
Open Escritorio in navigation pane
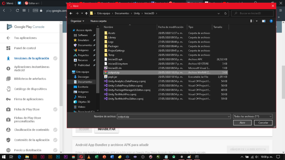83,87
